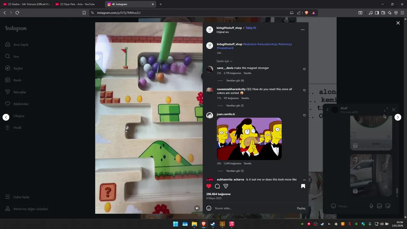
Task: Open the browser hamburger menu
Action: [402, 13]
